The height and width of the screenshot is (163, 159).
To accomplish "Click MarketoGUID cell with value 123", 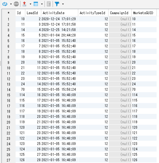I will [x=144, y=144].
